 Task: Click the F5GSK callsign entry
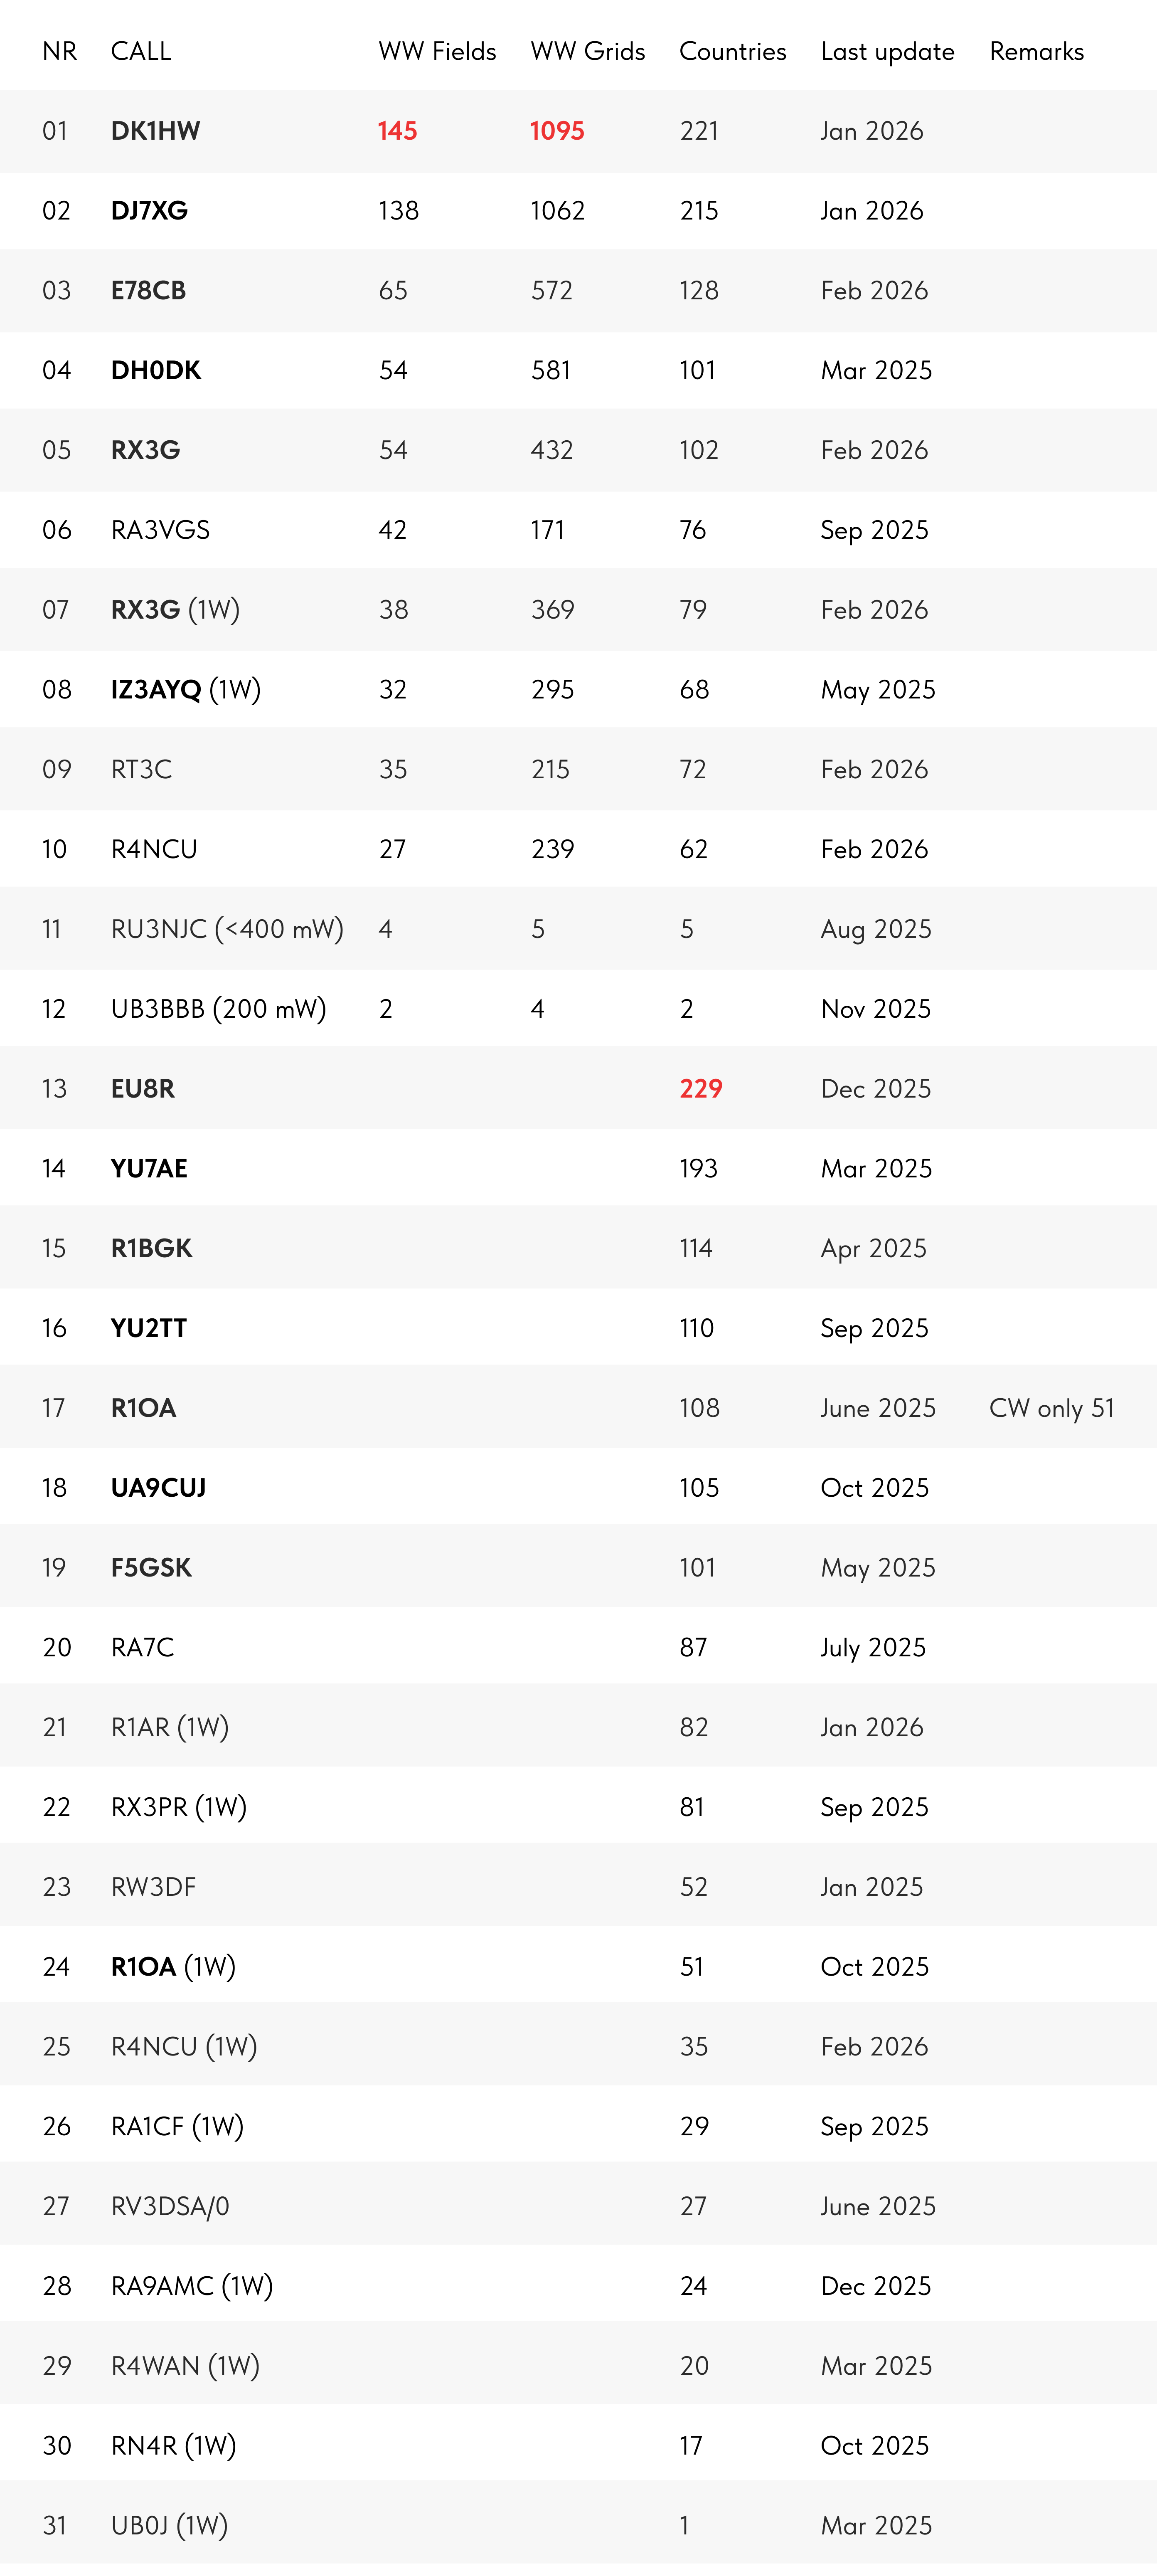151,1568
